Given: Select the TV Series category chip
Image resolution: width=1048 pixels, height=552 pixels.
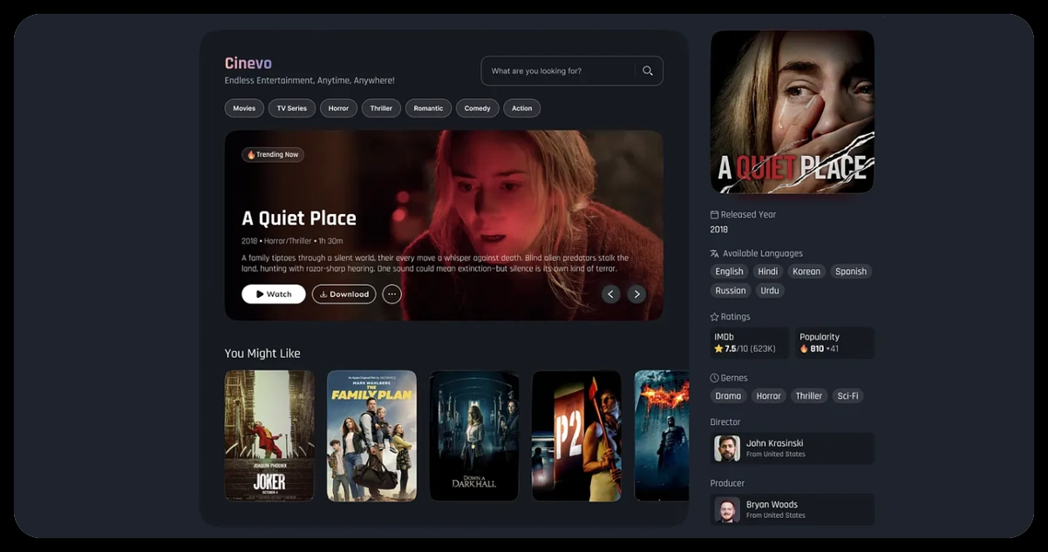Looking at the screenshot, I should coord(292,109).
